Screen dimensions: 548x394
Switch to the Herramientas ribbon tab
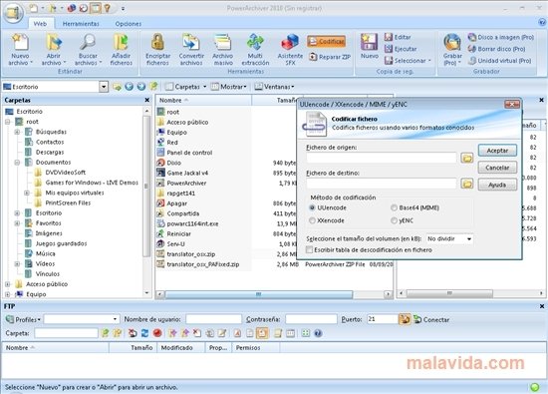tap(81, 24)
